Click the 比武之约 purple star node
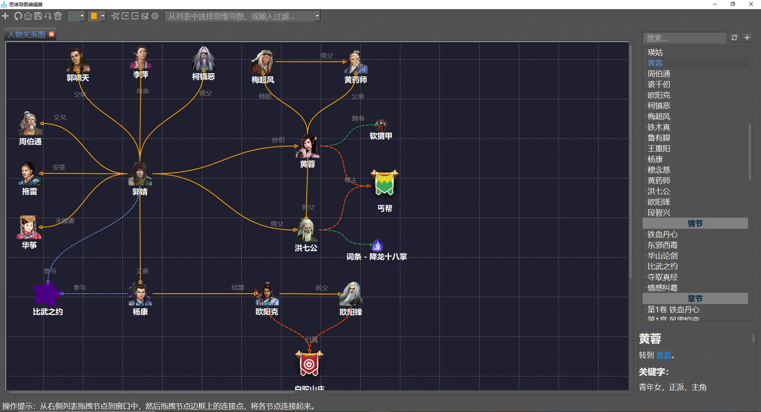 (48, 294)
